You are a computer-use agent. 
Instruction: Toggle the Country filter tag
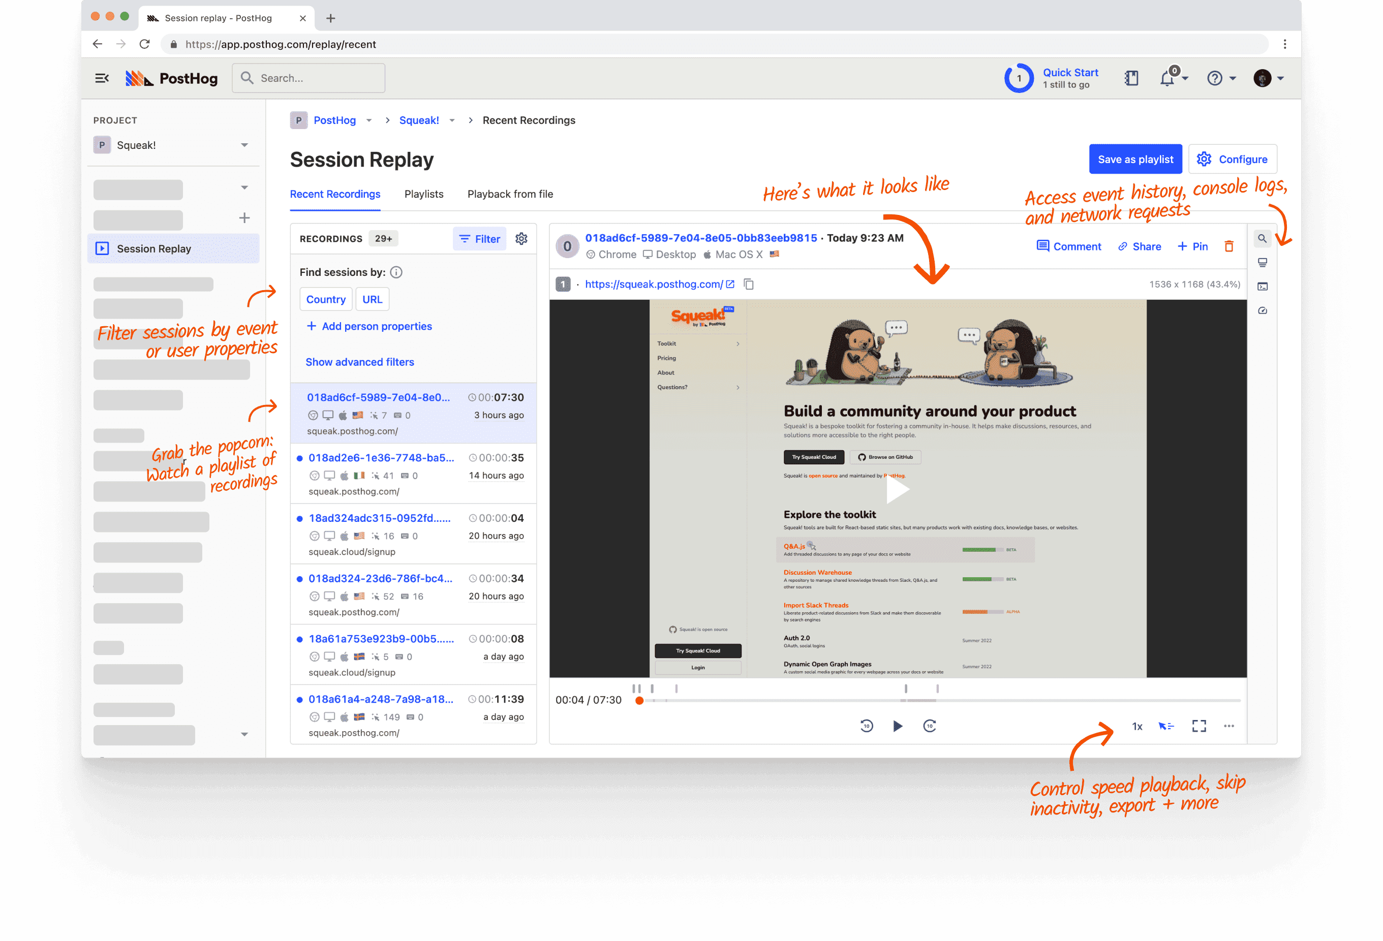click(325, 298)
